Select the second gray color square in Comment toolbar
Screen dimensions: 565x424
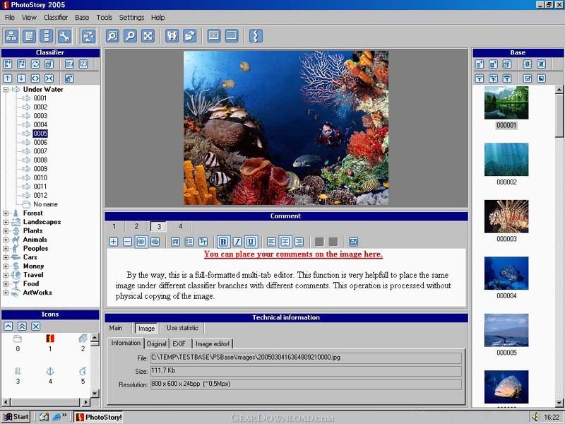pos(333,242)
